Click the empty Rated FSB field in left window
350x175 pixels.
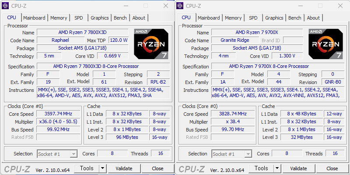(x=58, y=137)
